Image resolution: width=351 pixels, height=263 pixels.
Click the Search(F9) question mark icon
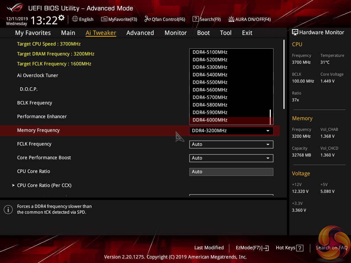tap(195, 19)
